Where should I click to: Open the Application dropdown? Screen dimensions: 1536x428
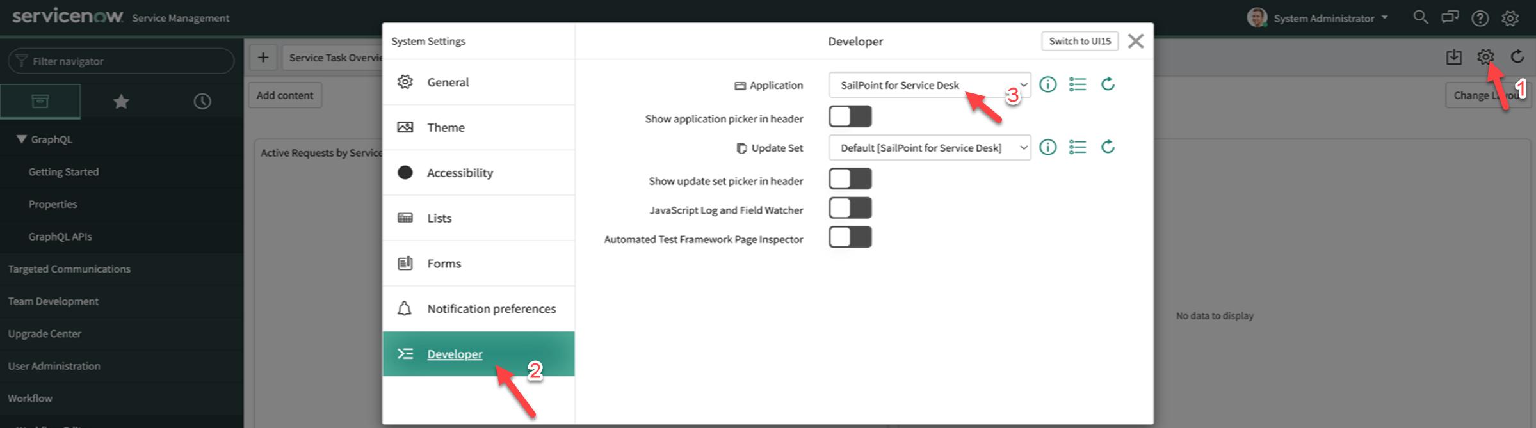pyautogui.click(x=930, y=85)
